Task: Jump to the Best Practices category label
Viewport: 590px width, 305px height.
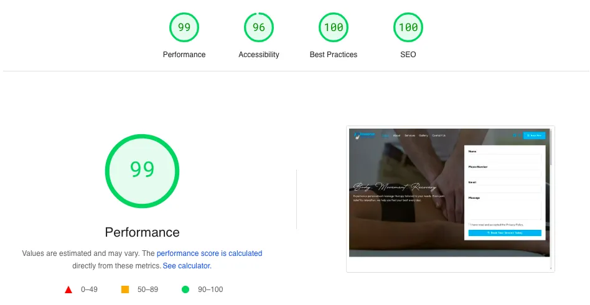Action: tap(334, 55)
